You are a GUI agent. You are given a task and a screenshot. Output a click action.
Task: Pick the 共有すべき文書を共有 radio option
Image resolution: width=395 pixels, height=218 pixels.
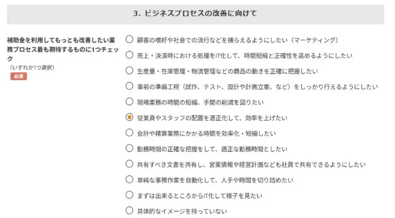pyautogui.click(x=129, y=164)
